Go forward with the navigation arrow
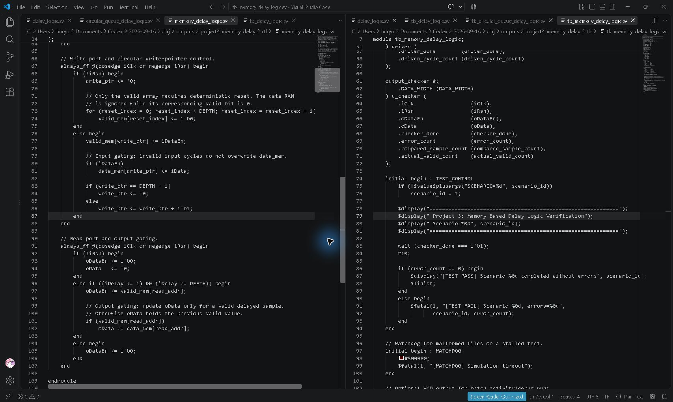 click(x=222, y=7)
